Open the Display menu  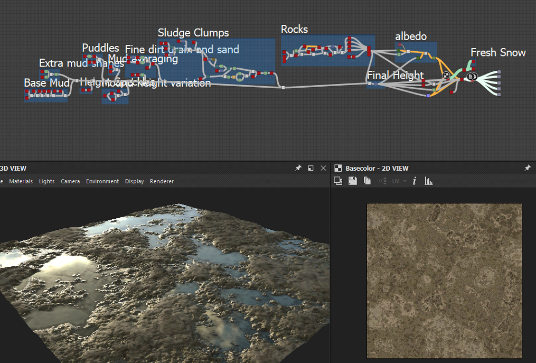pos(134,181)
